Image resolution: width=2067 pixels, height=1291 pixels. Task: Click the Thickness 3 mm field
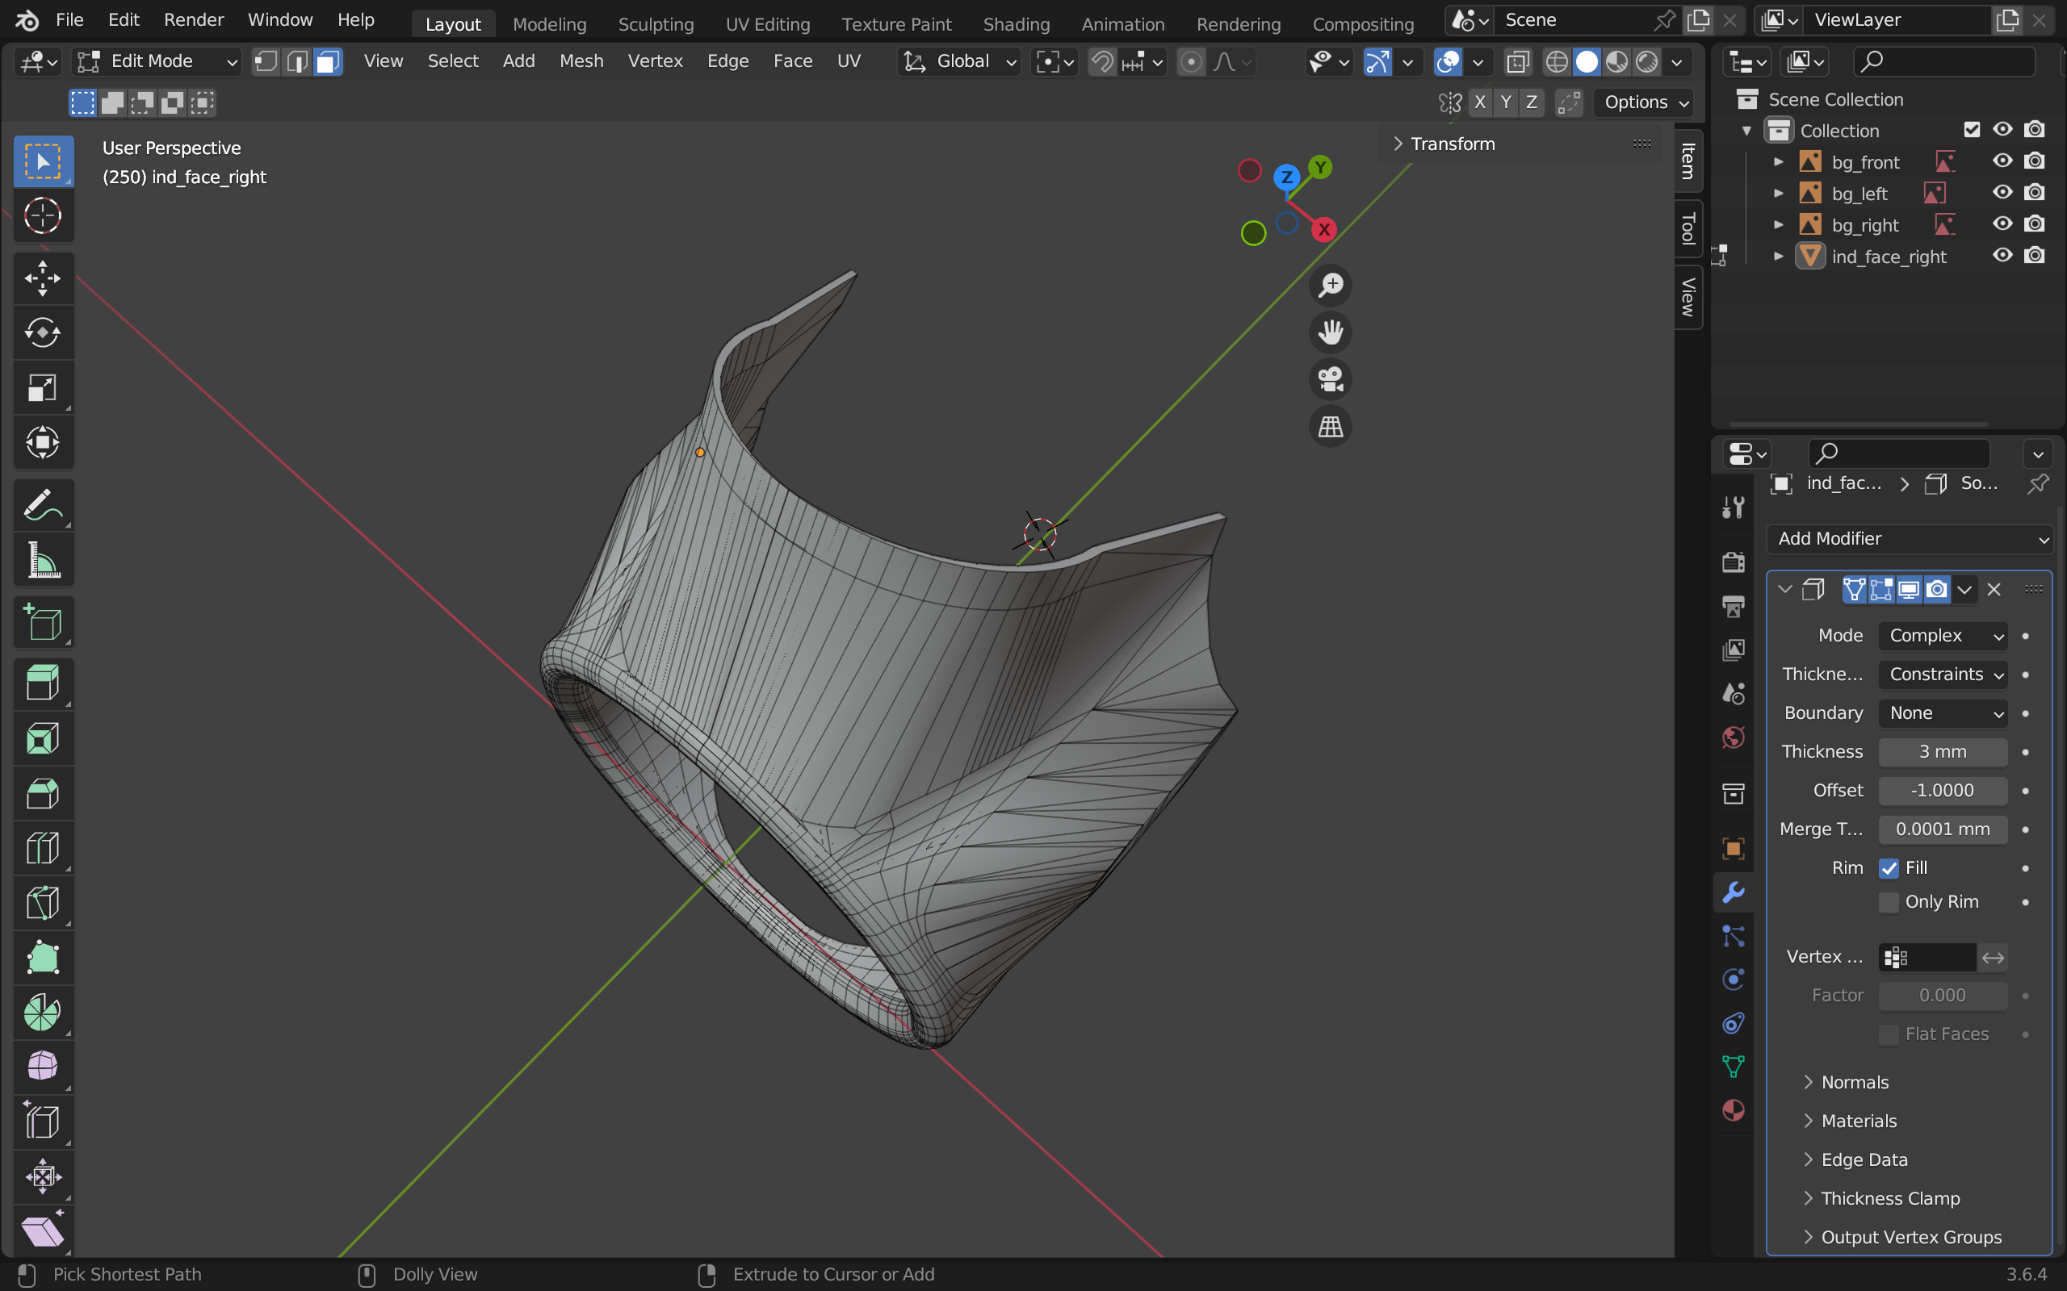(1943, 751)
